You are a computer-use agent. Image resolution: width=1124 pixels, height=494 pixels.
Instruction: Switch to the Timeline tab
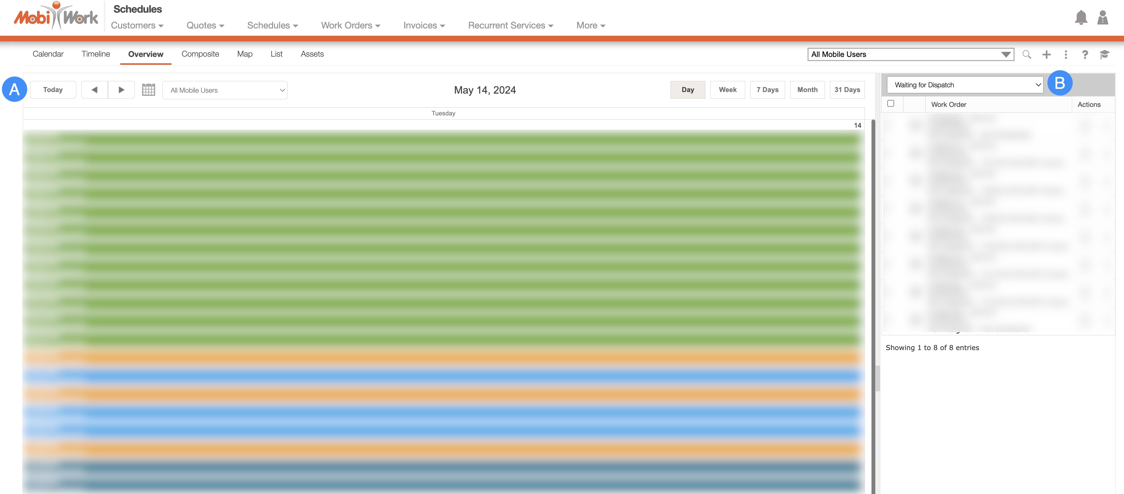[x=96, y=54]
